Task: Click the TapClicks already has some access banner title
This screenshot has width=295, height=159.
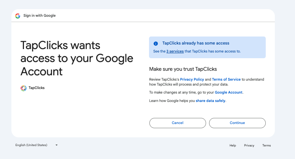Action: pyautogui.click(x=196, y=43)
